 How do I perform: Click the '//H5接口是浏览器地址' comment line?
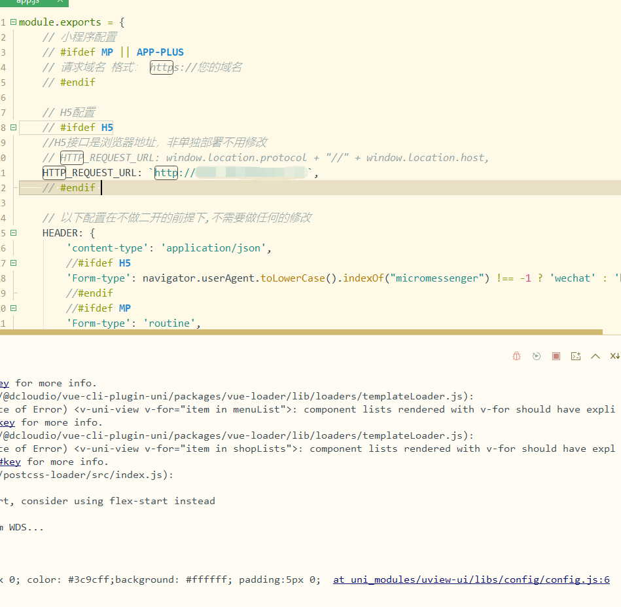click(x=155, y=143)
